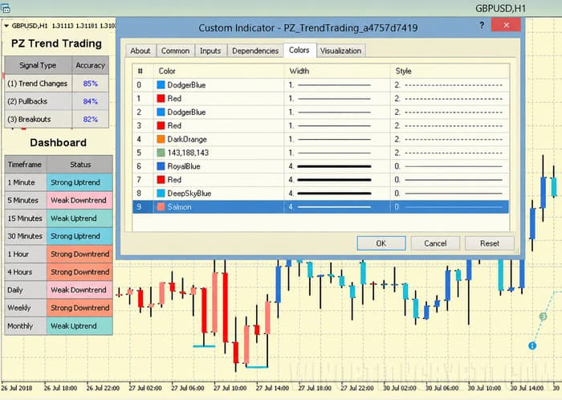Click the '143,188,143' color value
This screenshot has height=400, width=562.
[188, 153]
